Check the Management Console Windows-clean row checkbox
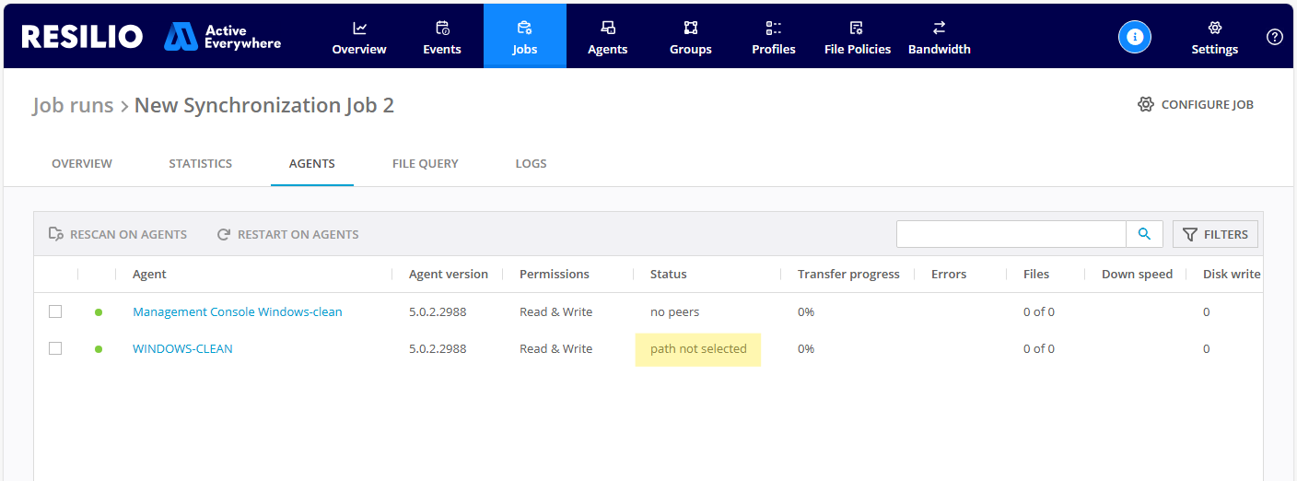 tap(55, 311)
